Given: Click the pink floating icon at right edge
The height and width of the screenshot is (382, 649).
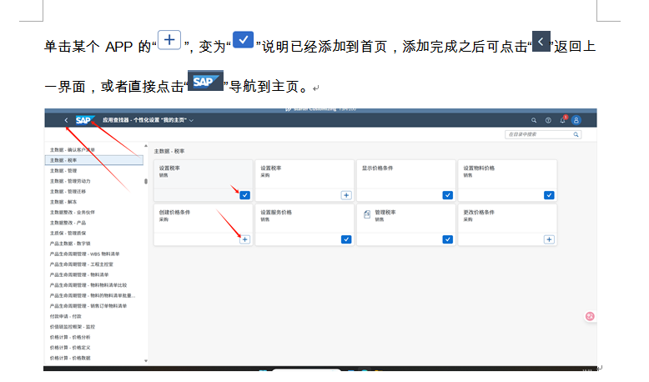Looking at the screenshot, I should click(x=590, y=316).
